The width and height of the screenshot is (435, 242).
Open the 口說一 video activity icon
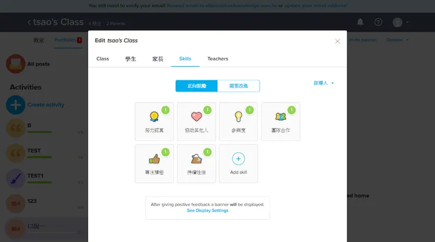16,229
